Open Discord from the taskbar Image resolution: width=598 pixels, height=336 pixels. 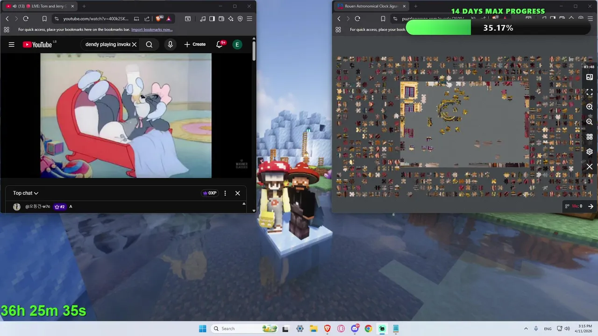tap(355, 329)
